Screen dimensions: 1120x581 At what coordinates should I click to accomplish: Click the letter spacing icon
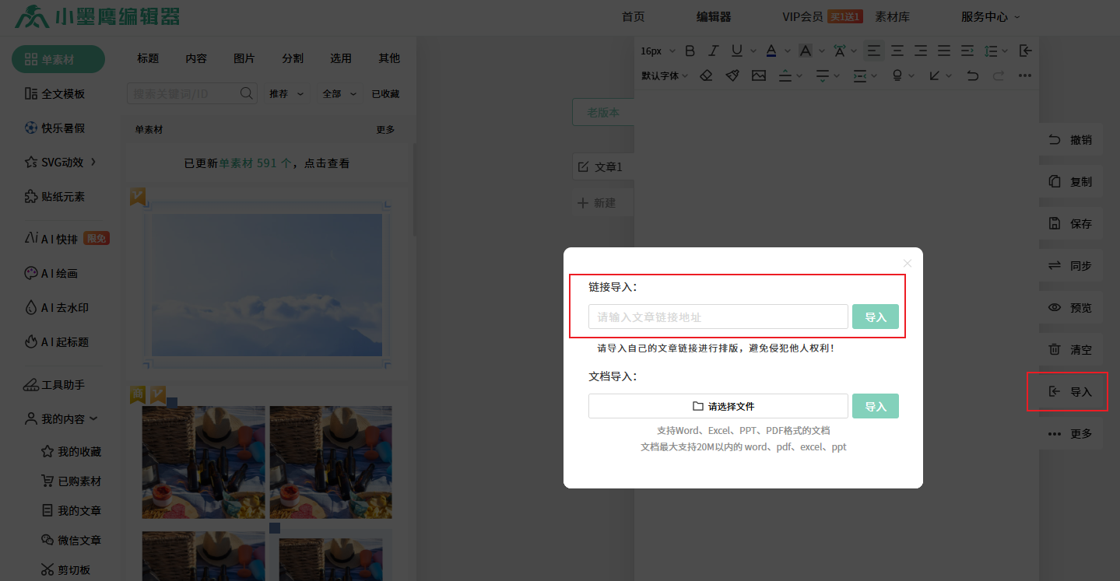pos(840,51)
